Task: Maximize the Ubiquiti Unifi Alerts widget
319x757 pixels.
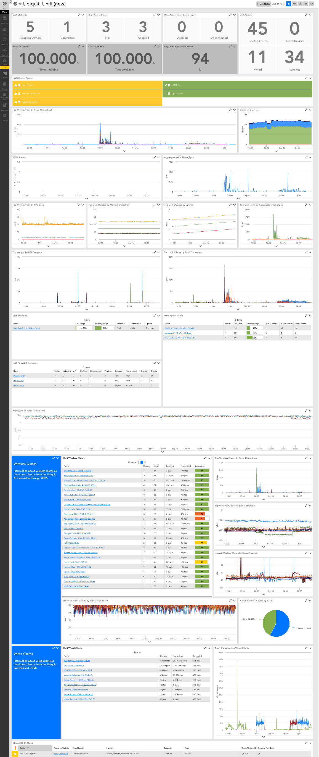Action: click(306, 743)
